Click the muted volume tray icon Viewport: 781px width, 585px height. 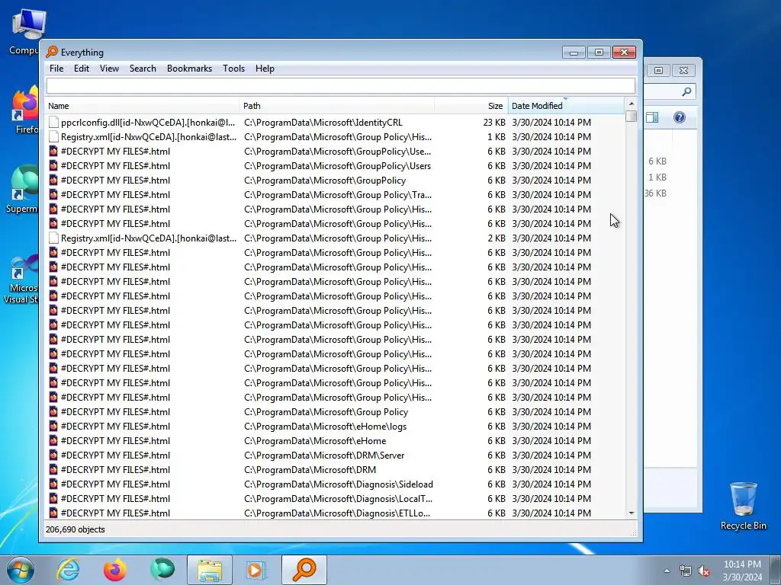pos(704,571)
